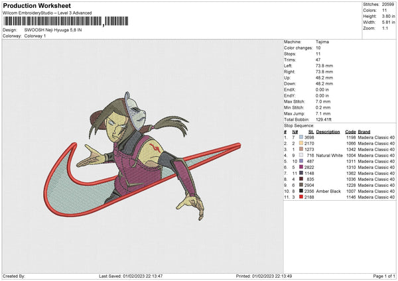Viewport: 398px width, 281px height.
Task: Click the 'Created By:' footer label
Action: pyautogui.click(x=14, y=276)
